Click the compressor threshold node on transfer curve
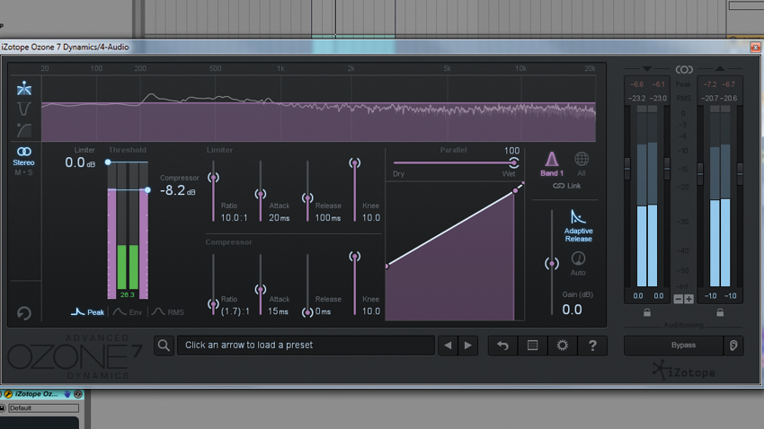The height and width of the screenshot is (429, 764). pyautogui.click(x=515, y=191)
